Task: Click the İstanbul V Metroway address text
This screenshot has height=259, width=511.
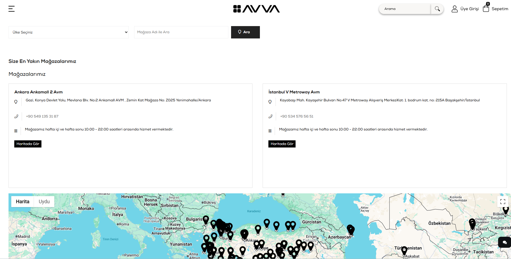Action: 380,100
